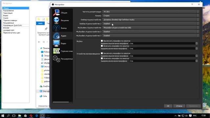
Task: Open taskbar search magnifier
Action: click(x=8, y=116)
